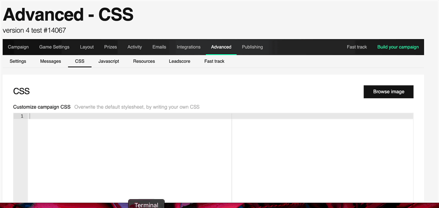439x208 pixels.
Task: Switch to Integrations tab
Action: pyautogui.click(x=188, y=47)
